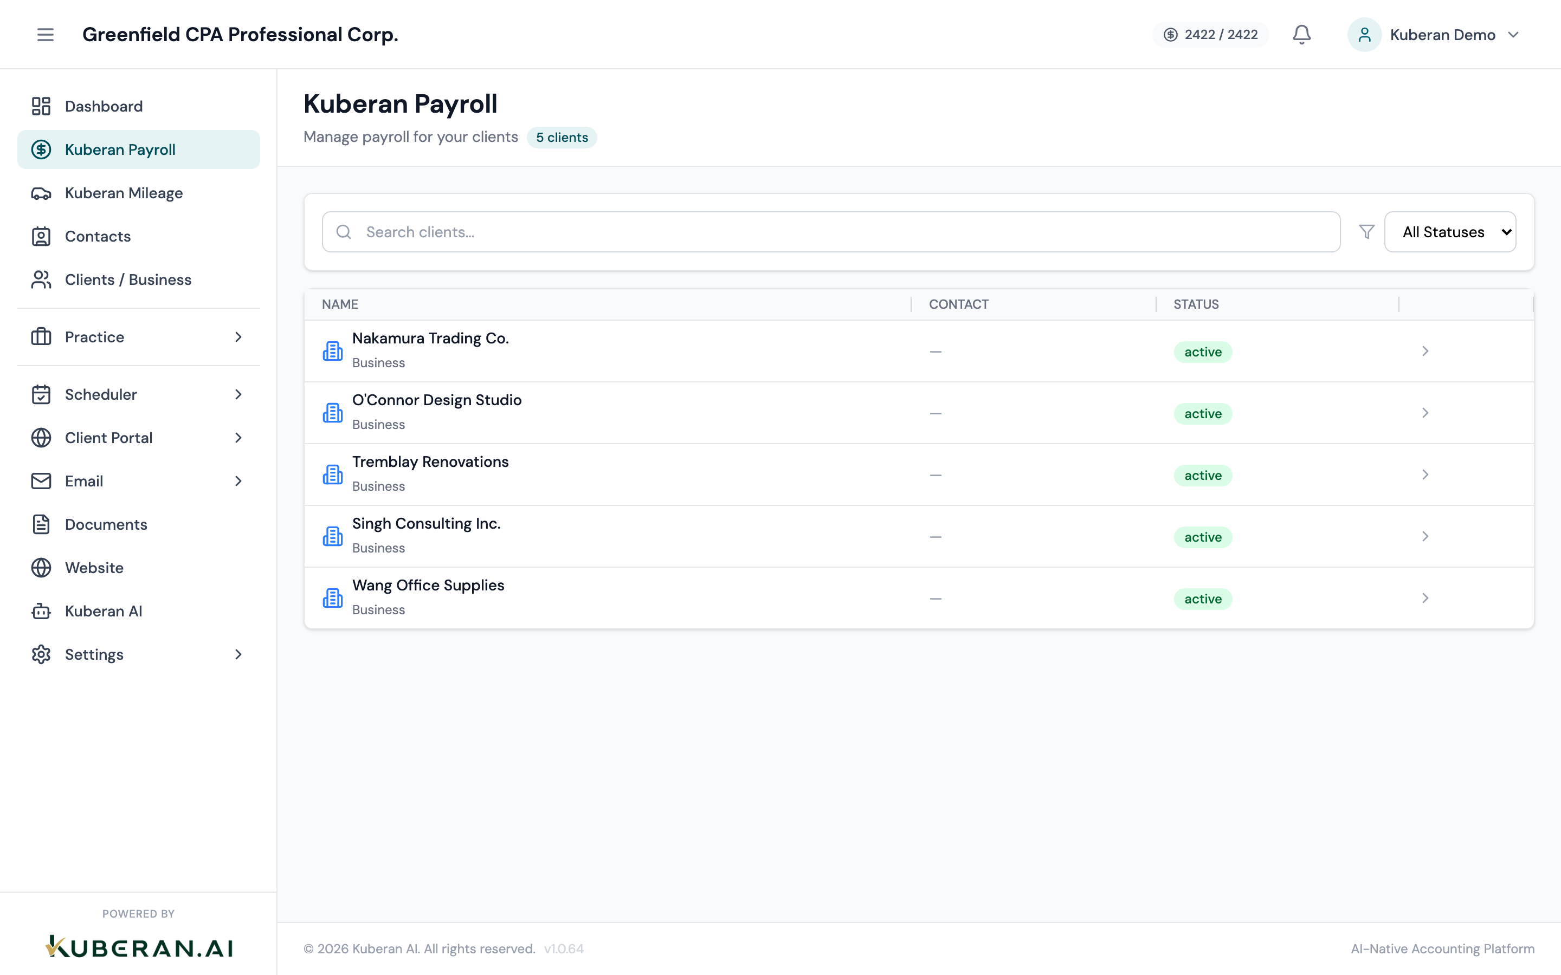Expand the Settings submenu chevron
The height and width of the screenshot is (975, 1561).
[x=238, y=654]
